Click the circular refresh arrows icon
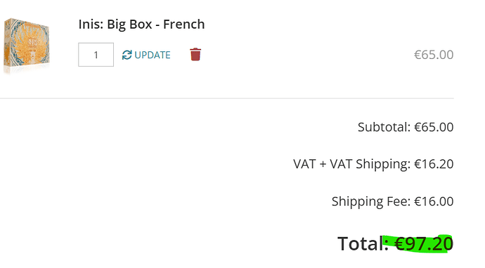The image size is (485, 268). tap(127, 55)
